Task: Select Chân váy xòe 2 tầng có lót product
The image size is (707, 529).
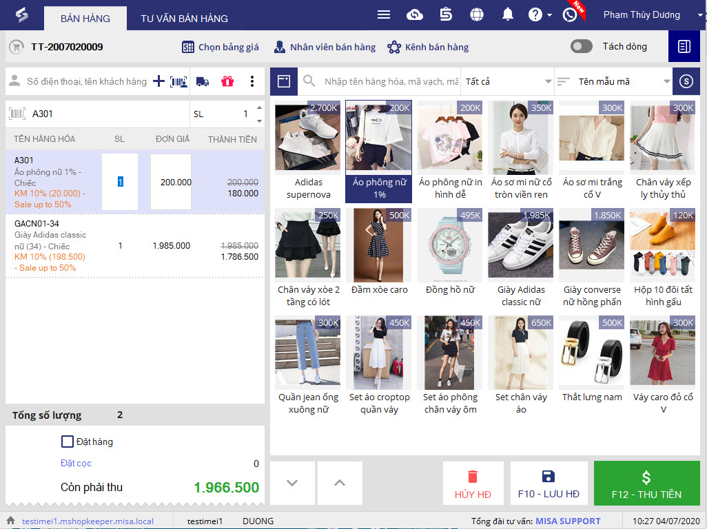Action: coord(308,258)
